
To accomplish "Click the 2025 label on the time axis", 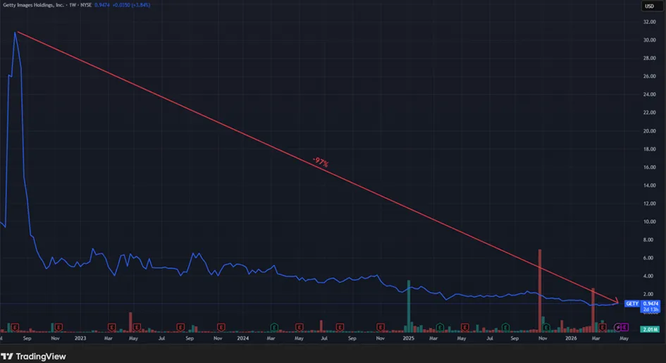I will pos(408,338).
